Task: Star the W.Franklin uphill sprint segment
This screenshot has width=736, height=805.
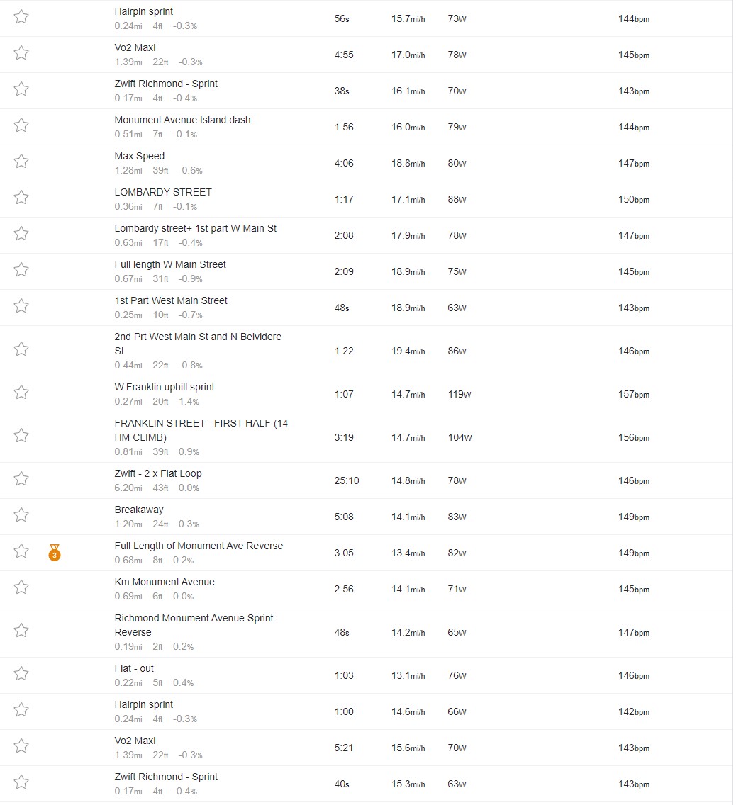Action: click(21, 393)
